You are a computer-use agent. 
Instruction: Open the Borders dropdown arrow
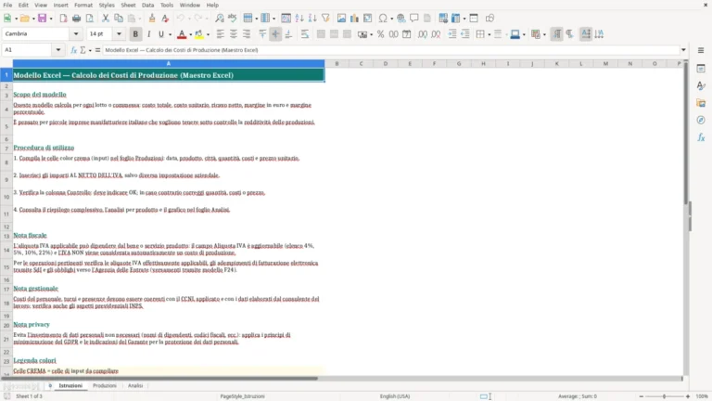tap(489, 34)
